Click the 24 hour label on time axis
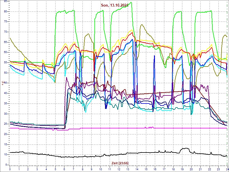 227,169
